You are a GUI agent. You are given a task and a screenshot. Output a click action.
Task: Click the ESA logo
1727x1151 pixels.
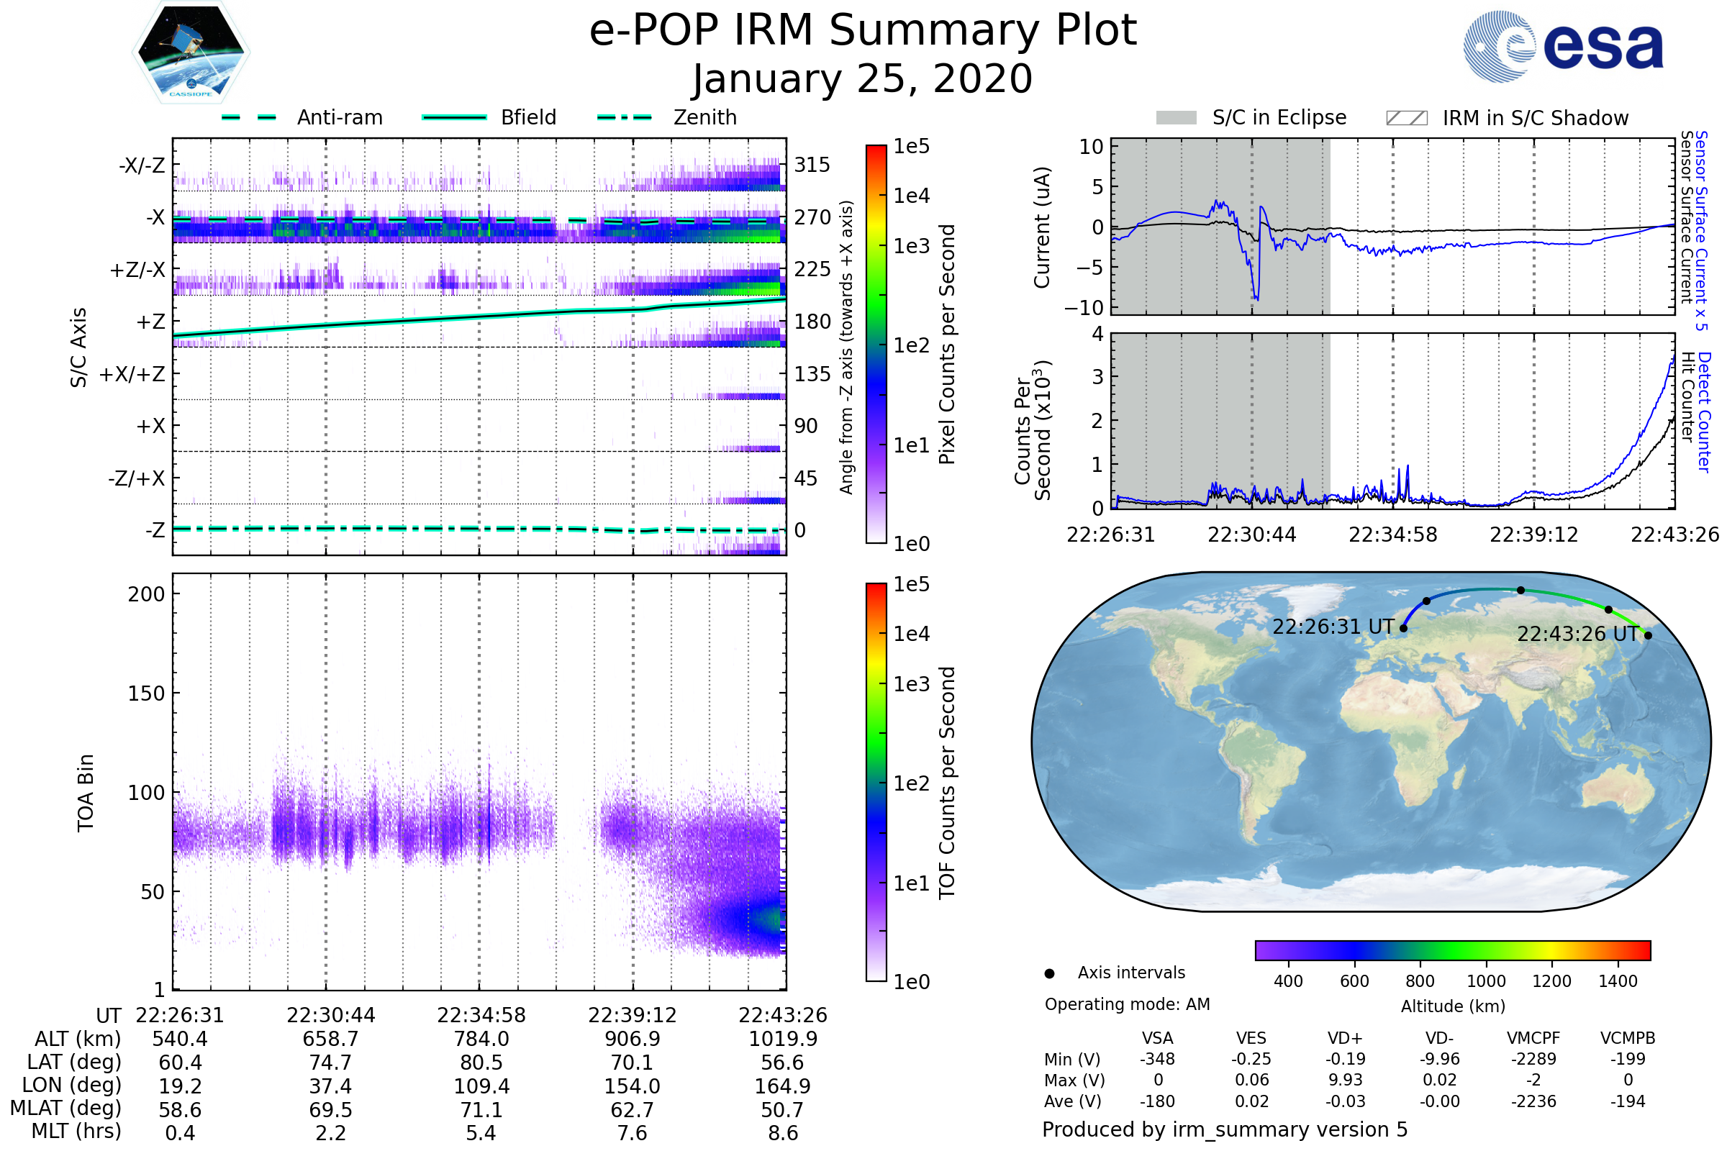pos(1562,45)
